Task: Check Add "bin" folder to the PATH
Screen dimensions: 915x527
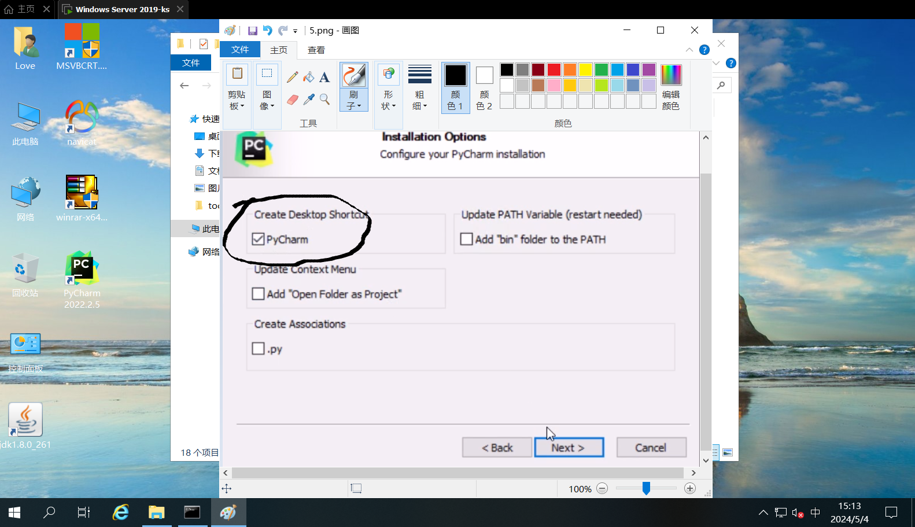Action: coord(467,239)
